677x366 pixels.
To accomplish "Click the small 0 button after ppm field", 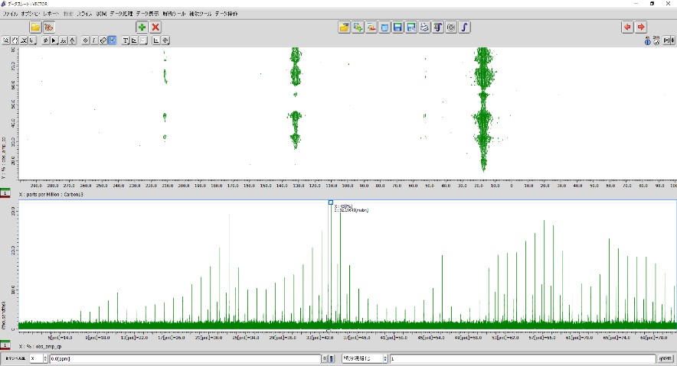I will tap(325, 358).
